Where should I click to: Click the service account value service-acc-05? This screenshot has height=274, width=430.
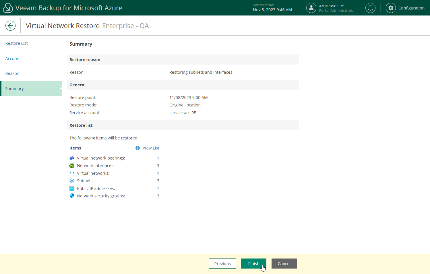[x=183, y=113]
